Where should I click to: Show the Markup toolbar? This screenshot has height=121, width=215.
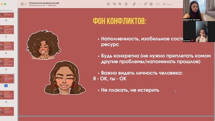pyautogui.click(x=151, y=4)
